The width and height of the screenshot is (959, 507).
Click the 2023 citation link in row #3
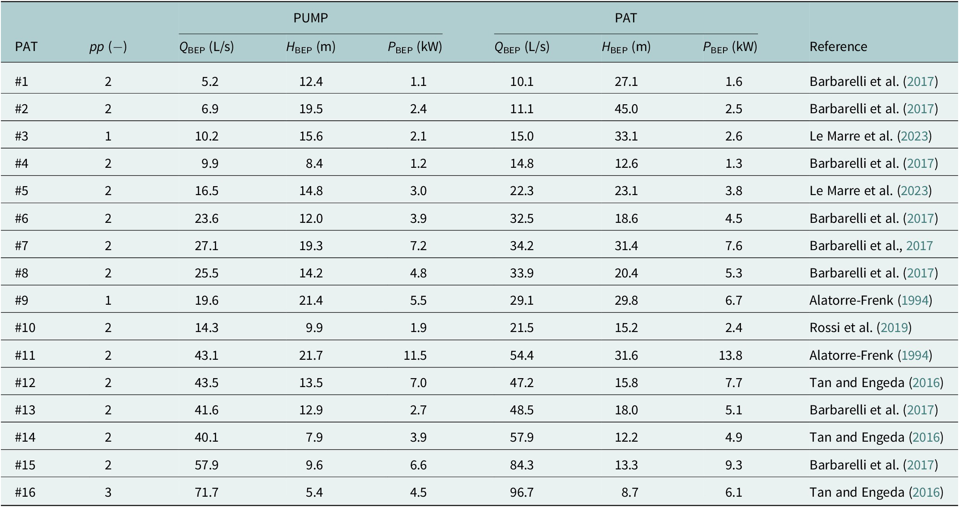click(914, 136)
